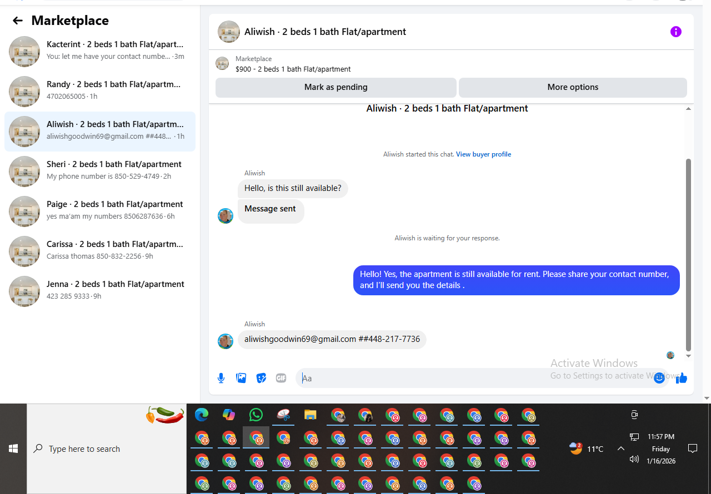This screenshot has height=494, width=711.
Task: Open Randy's conversation
Action: (100, 92)
